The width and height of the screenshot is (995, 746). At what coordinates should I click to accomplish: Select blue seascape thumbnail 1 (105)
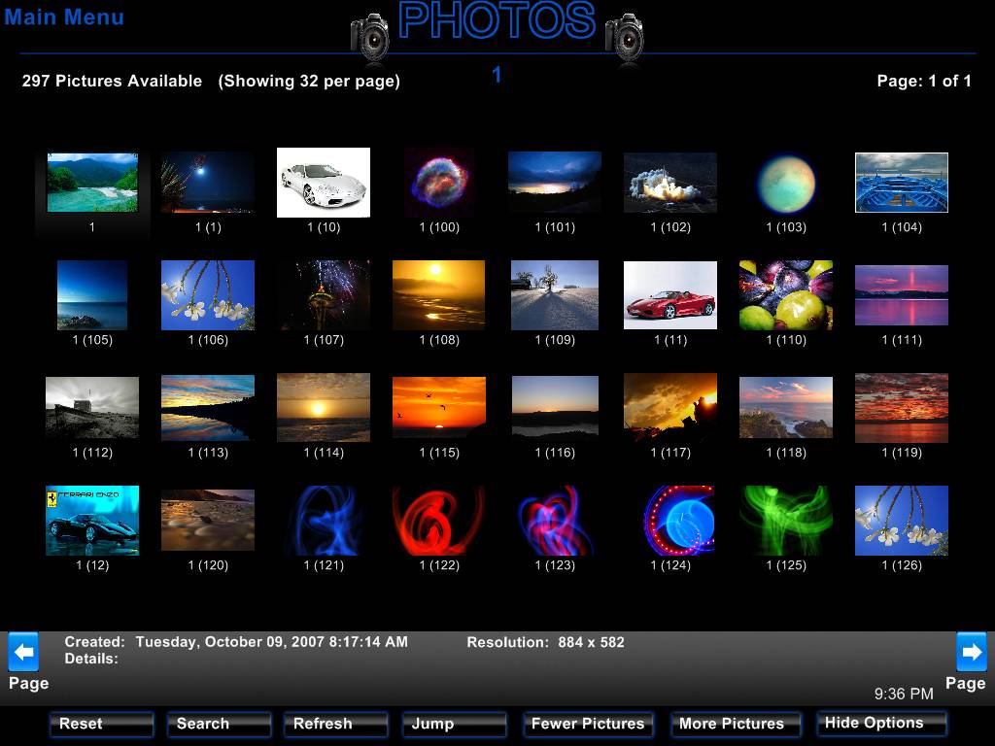[92, 295]
